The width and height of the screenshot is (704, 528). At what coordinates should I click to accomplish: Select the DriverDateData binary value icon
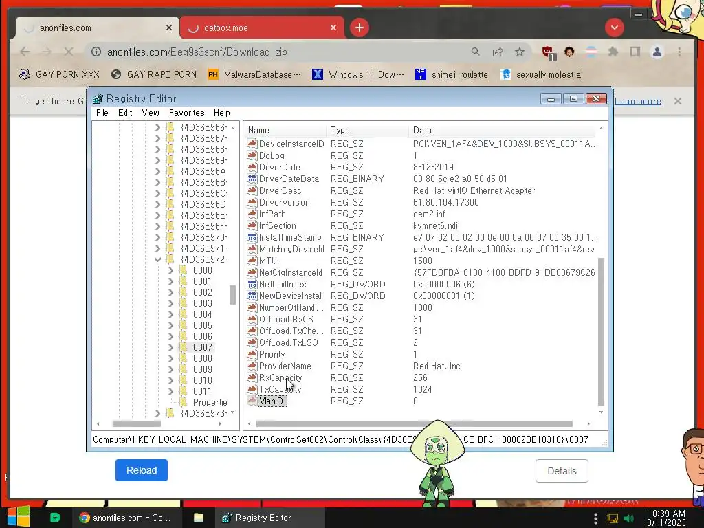pos(252,179)
